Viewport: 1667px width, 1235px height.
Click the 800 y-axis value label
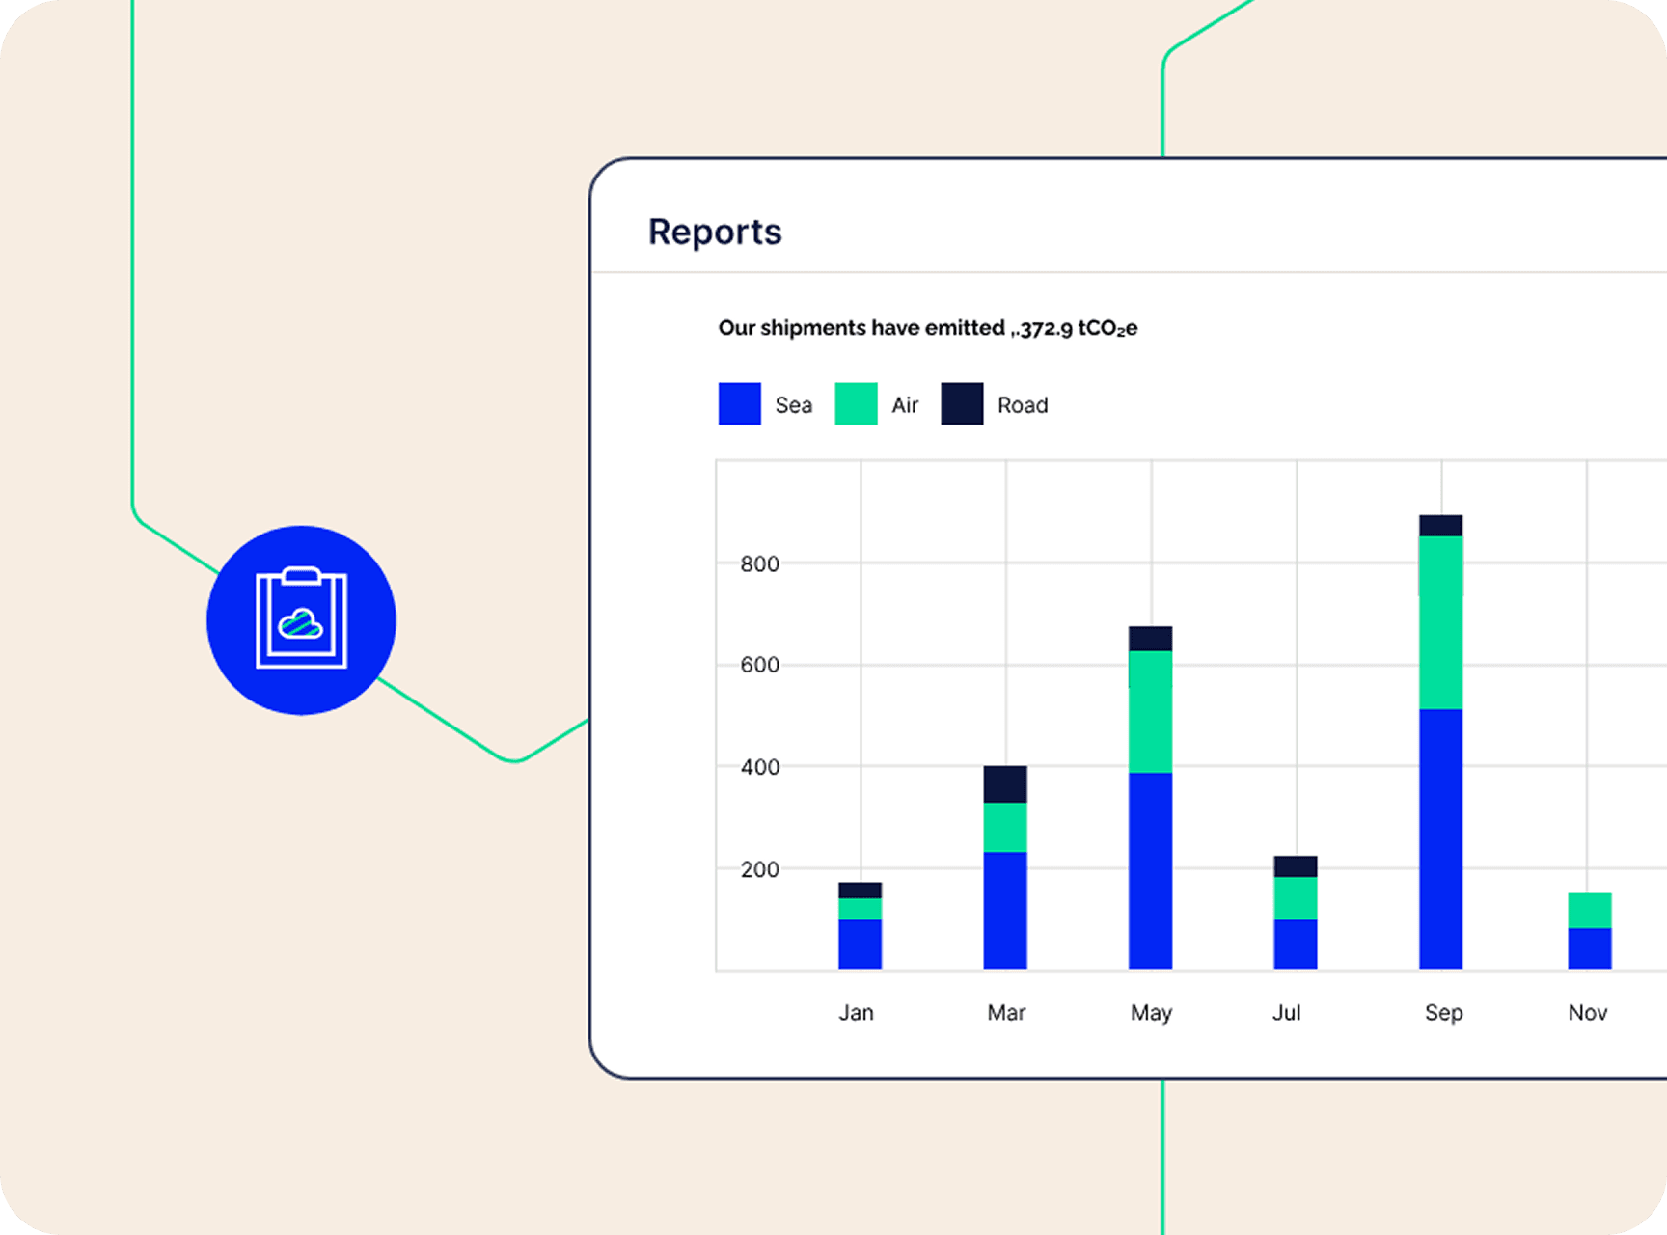tap(759, 563)
